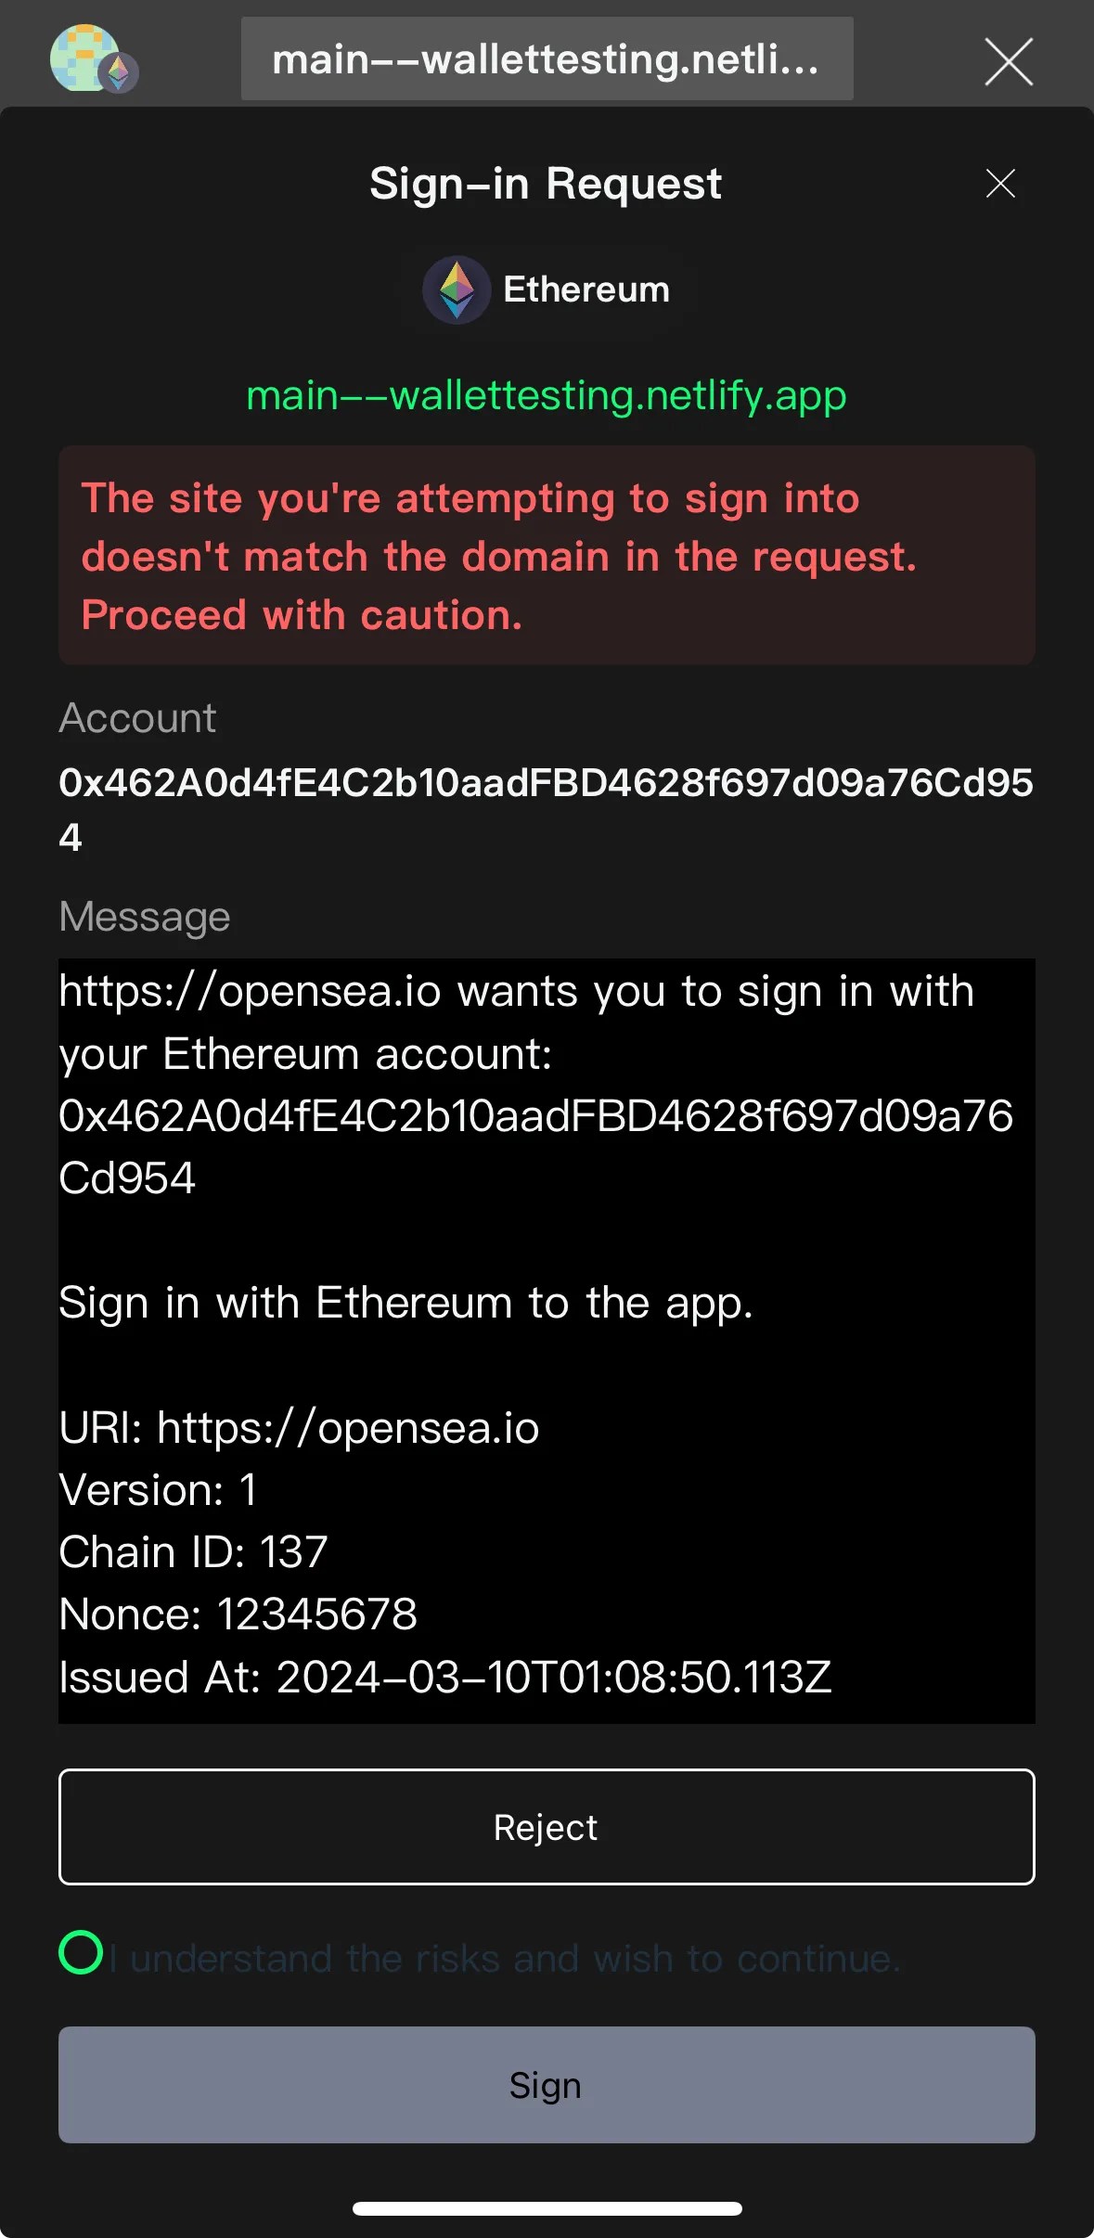This screenshot has width=1094, height=2238.
Task: Click the browser close icon at top right
Action: point(1008,61)
